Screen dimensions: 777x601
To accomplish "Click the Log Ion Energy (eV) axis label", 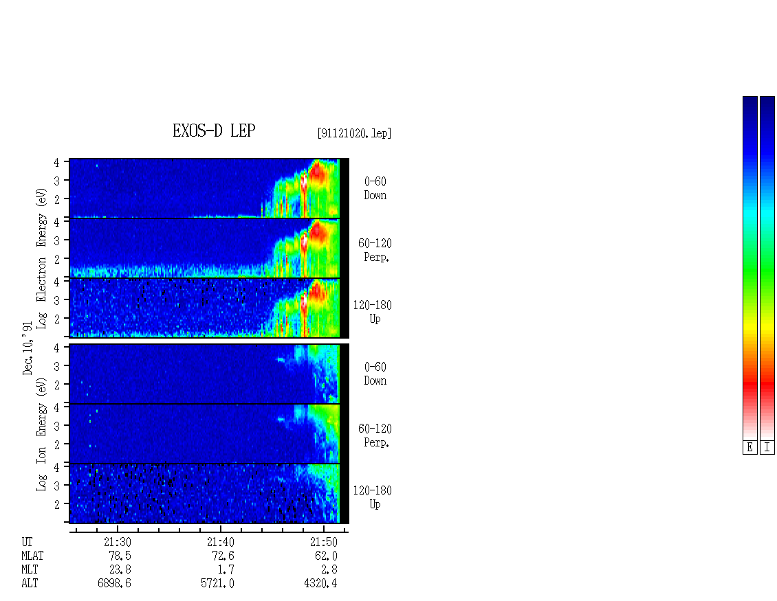I will pyautogui.click(x=41, y=435).
